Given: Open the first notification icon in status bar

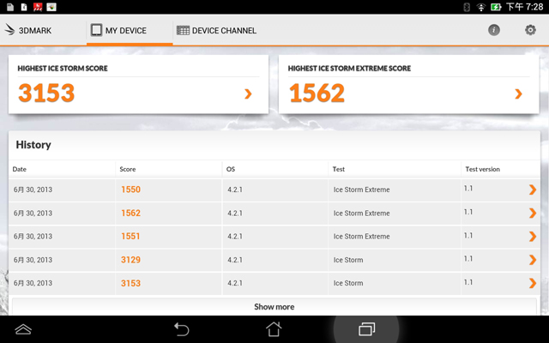Looking at the screenshot, I should 9,7.
